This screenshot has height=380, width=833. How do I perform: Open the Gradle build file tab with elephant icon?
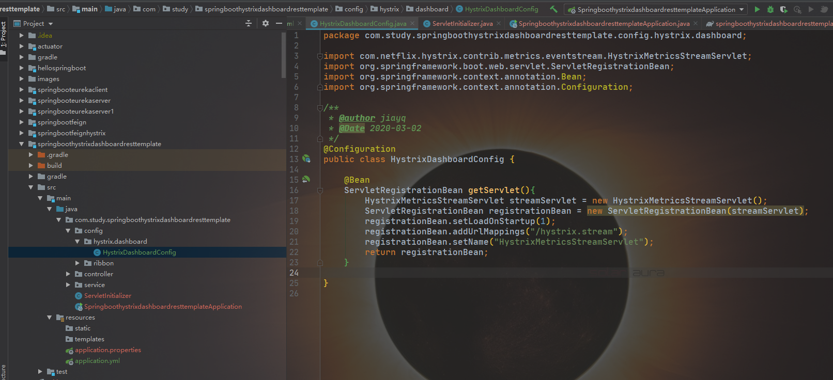click(769, 23)
